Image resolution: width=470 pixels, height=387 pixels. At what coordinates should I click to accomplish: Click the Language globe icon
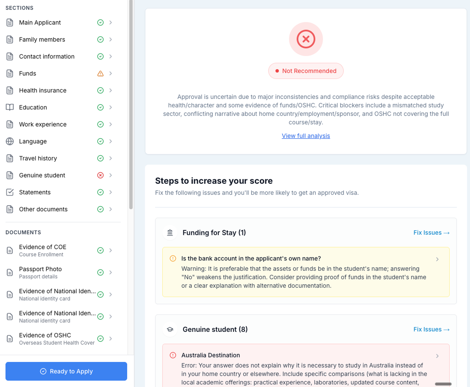click(9, 141)
